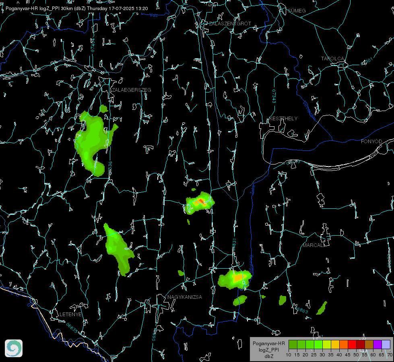Click road number label 07343
Screen dimensions: 394x362
[274, 96]
